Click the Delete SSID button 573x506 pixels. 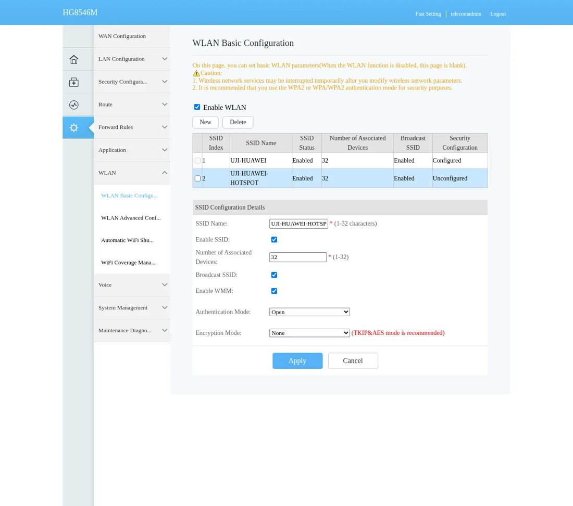pyautogui.click(x=238, y=122)
